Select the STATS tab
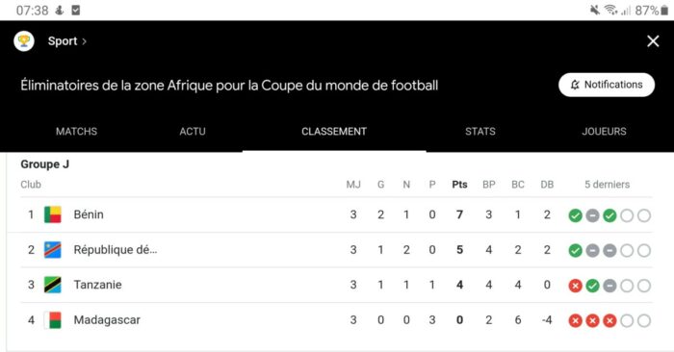 point(480,132)
